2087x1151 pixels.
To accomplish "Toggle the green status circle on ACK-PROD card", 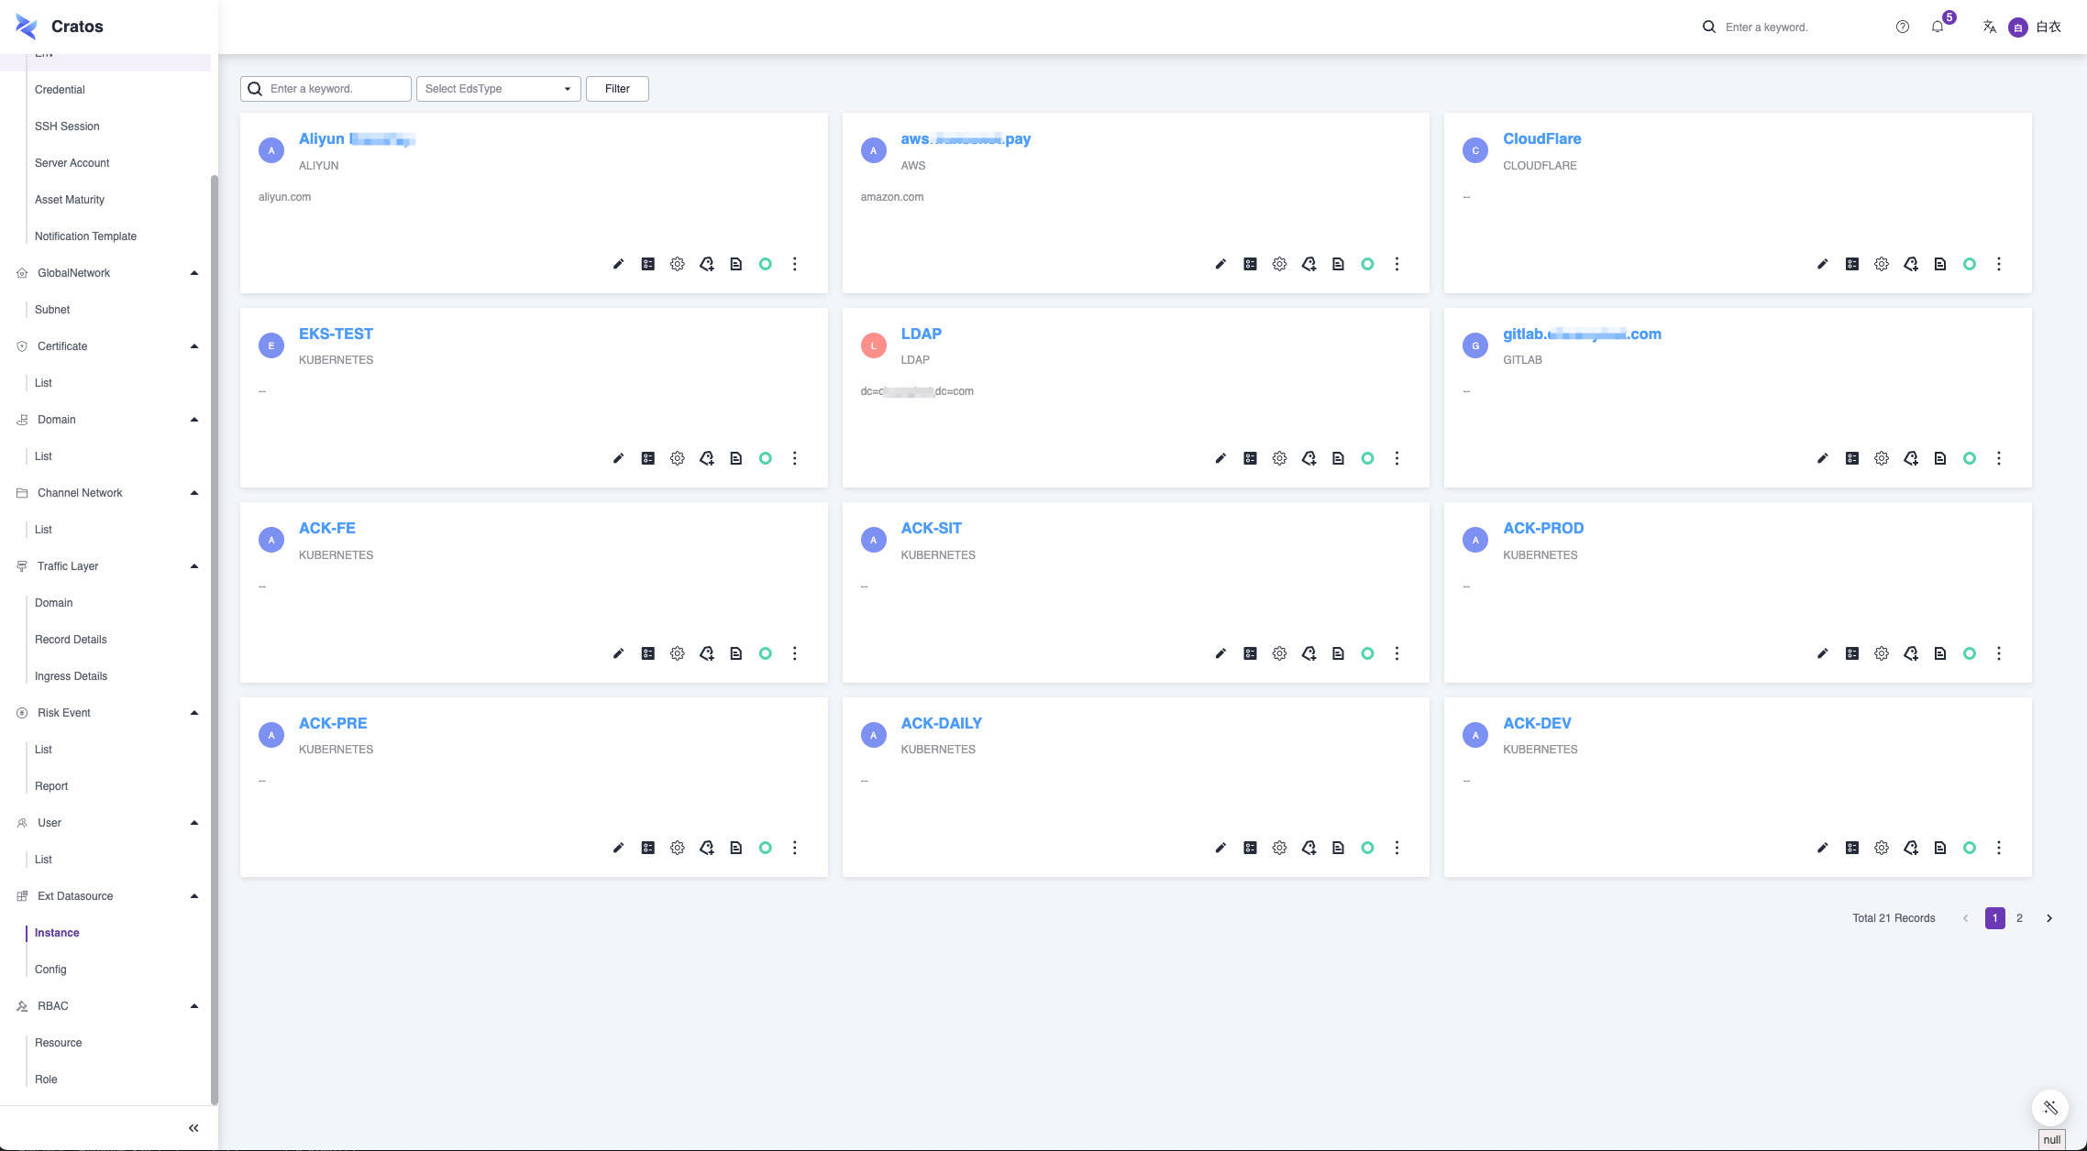I will pyautogui.click(x=1970, y=653).
